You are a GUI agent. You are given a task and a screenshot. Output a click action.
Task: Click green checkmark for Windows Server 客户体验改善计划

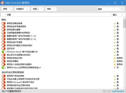tap(115, 52)
